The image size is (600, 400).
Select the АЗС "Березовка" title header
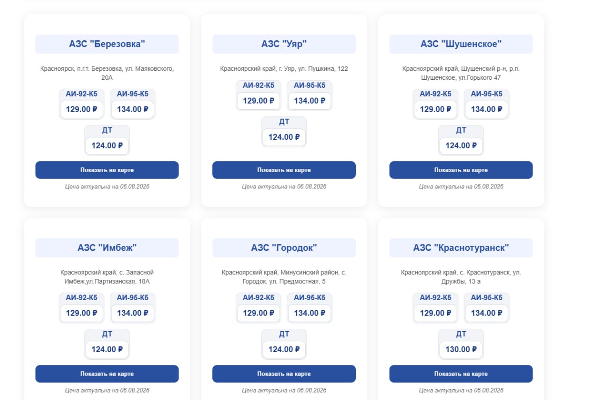pyautogui.click(x=107, y=44)
